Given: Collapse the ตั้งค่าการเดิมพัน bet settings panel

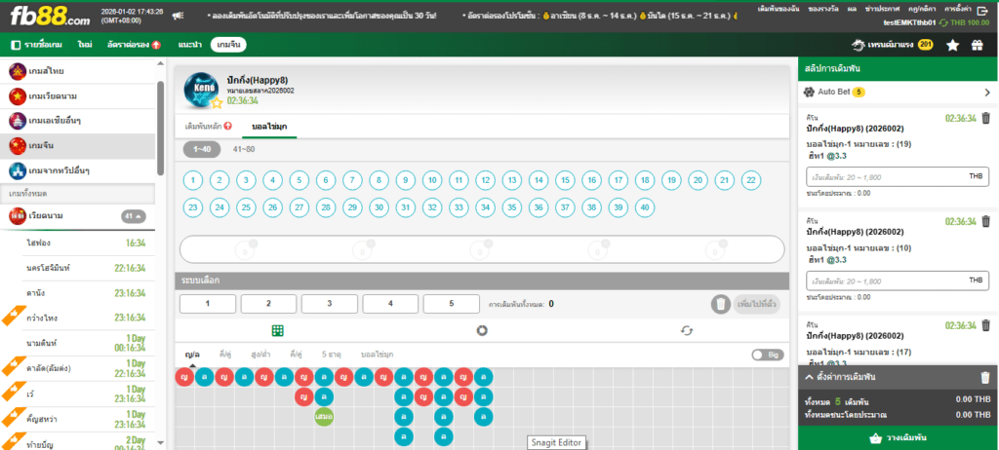Looking at the screenshot, I should (x=809, y=377).
